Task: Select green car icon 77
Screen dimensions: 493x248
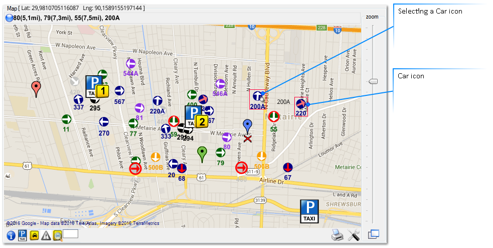Action: click(x=133, y=123)
